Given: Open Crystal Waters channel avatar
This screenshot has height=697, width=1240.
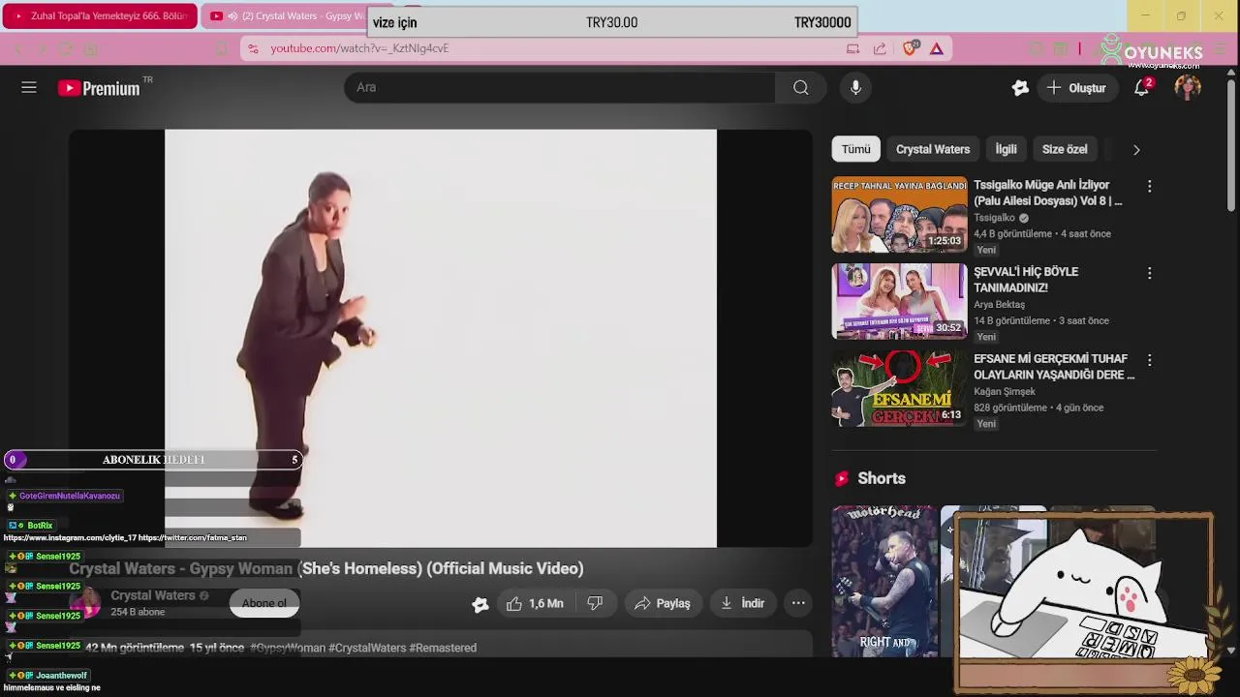Looking at the screenshot, I should pyautogui.click(x=85, y=603).
